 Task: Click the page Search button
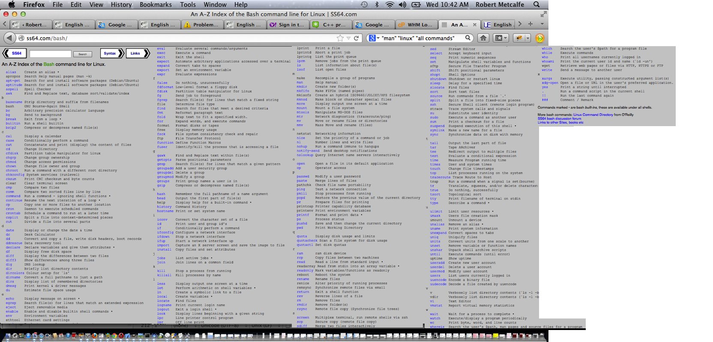83,54
